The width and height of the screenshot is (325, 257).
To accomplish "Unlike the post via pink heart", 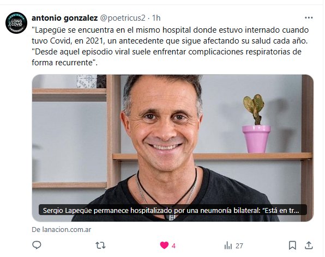I will coord(164,246).
